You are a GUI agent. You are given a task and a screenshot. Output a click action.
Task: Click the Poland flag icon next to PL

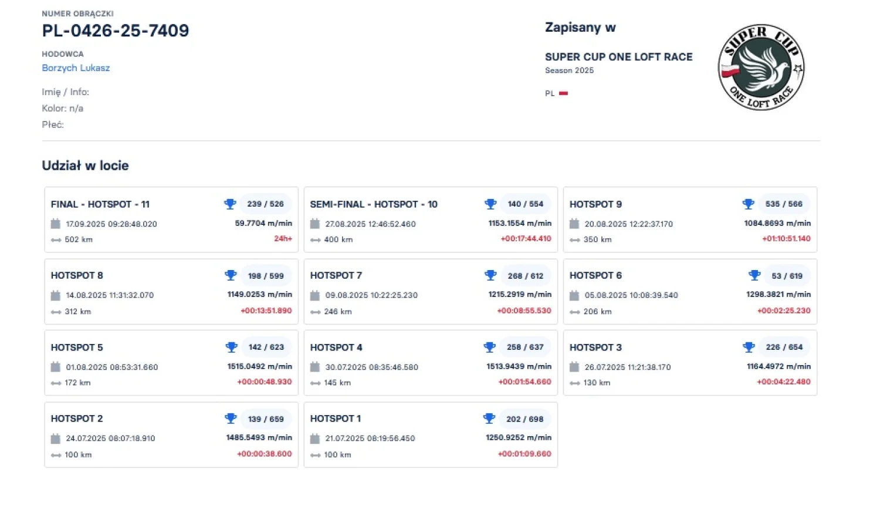tap(563, 93)
